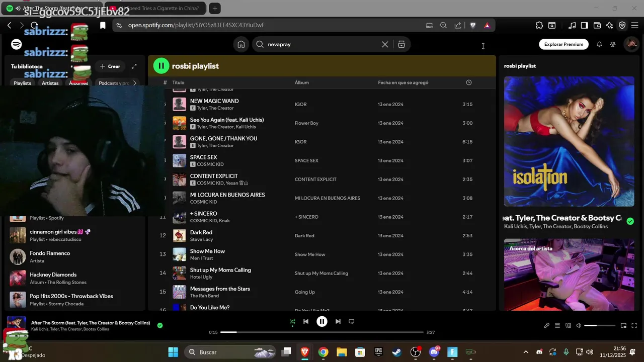644x362 pixels.
Task: Open Brave Rewards triangle icon
Action: click(x=487, y=25)
